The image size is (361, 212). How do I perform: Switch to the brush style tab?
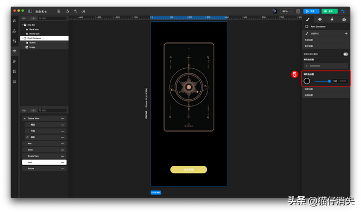[x=308, y=19]
